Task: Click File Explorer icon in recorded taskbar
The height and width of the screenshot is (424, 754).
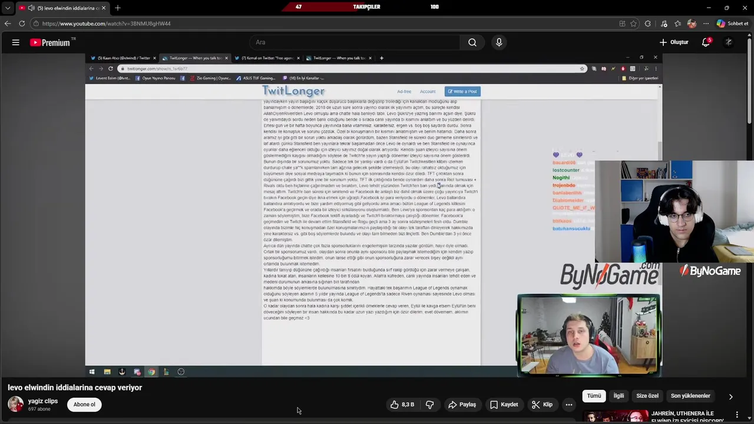Action: tap(107, 372)
